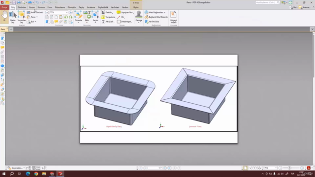Rotate view counter-clockwise using green arrow

click(x=66, y=17)
